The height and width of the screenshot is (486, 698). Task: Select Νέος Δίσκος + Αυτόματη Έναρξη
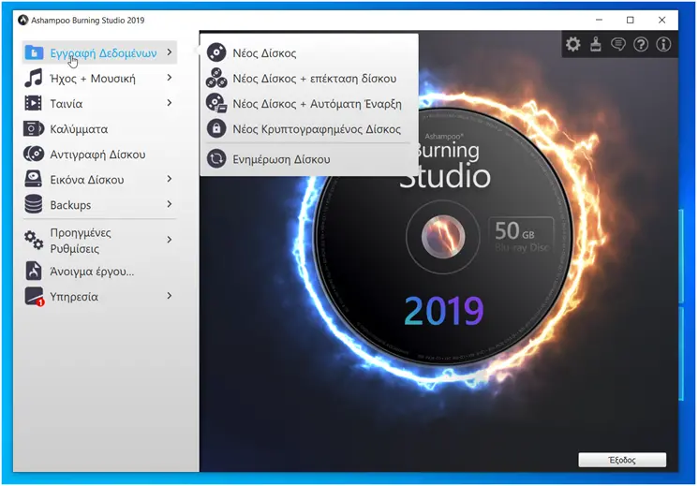pyautogui.click(x=308, y=103)
